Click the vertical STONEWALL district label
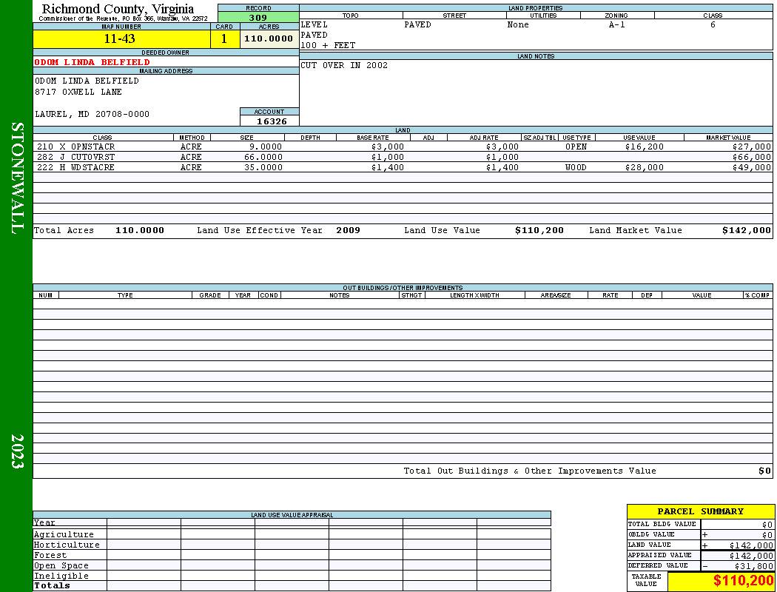Viewport: 777px width, 592px height. 17,178
